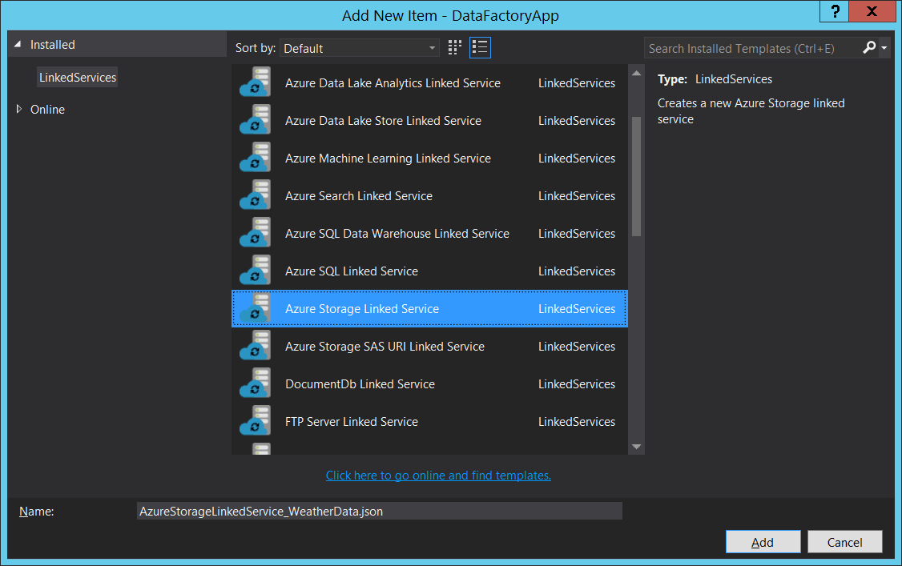
Task: Select Azure Search Linked Service text
Action: click(359, 196)
